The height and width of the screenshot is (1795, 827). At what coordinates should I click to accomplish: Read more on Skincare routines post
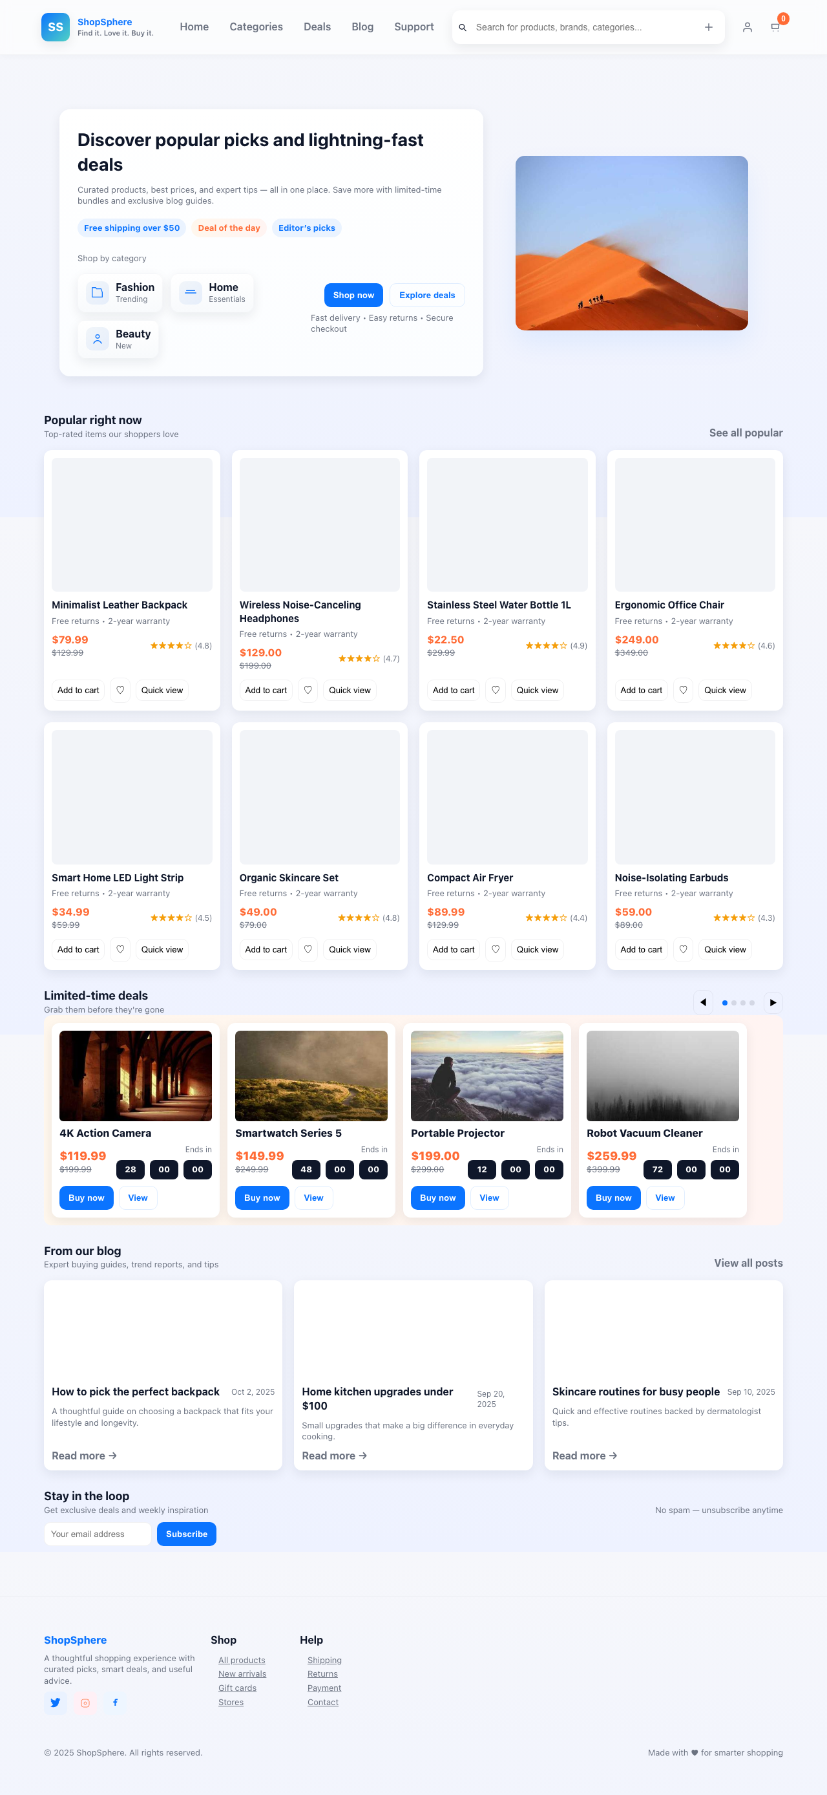(585, 1456)
